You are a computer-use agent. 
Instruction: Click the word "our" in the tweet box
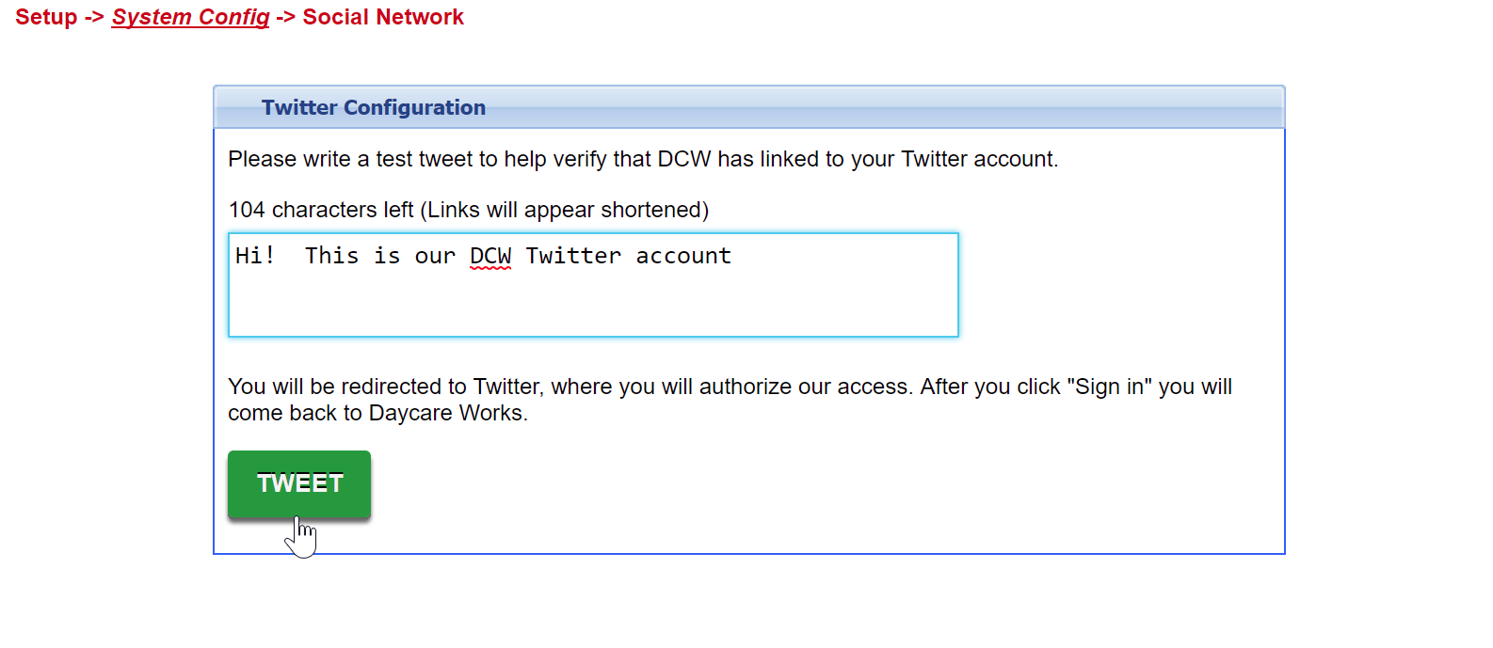435,256
